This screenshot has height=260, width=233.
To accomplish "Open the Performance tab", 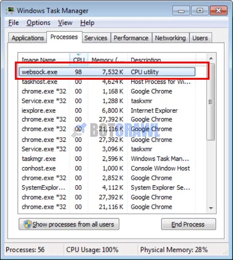I will (x=131, y=38).
